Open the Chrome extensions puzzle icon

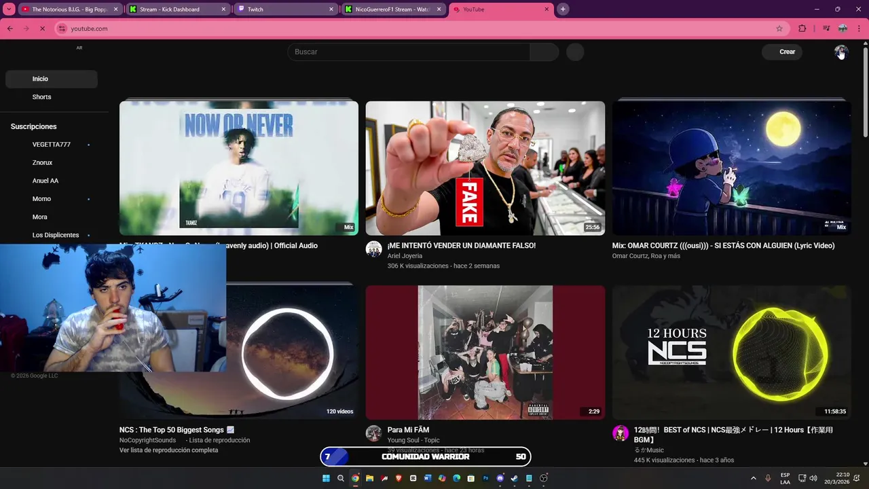[802, 29]
